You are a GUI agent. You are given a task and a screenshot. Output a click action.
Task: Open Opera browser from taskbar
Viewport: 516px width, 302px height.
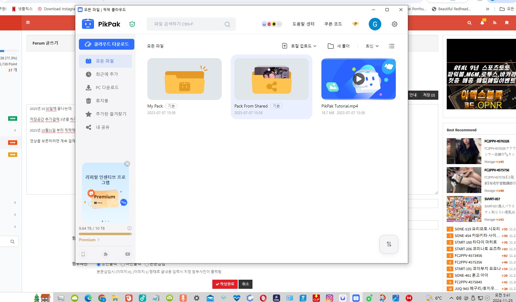tap(263, 298)
